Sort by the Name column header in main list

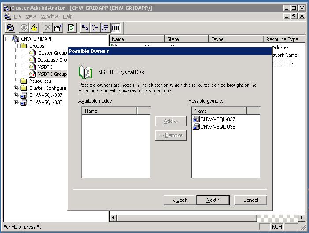tap(137, 39)
